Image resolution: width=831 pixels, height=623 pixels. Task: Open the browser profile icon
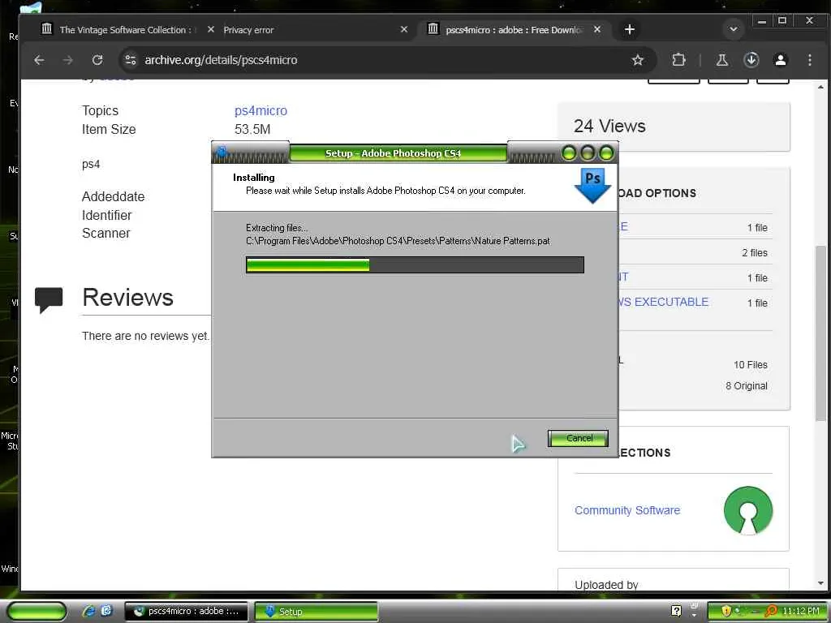pos(780,60)
